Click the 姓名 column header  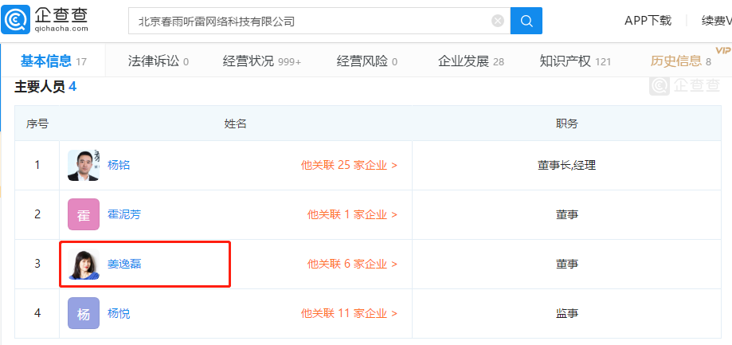tap(235, 123)
